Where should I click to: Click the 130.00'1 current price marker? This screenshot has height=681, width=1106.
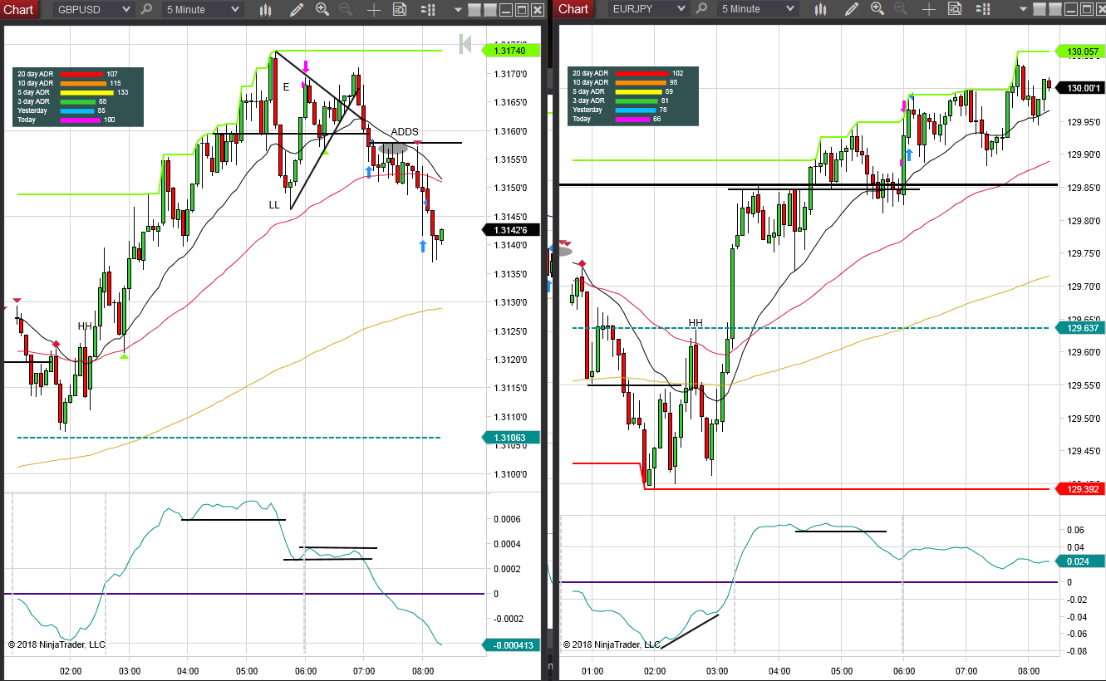tap(1079, 88)
